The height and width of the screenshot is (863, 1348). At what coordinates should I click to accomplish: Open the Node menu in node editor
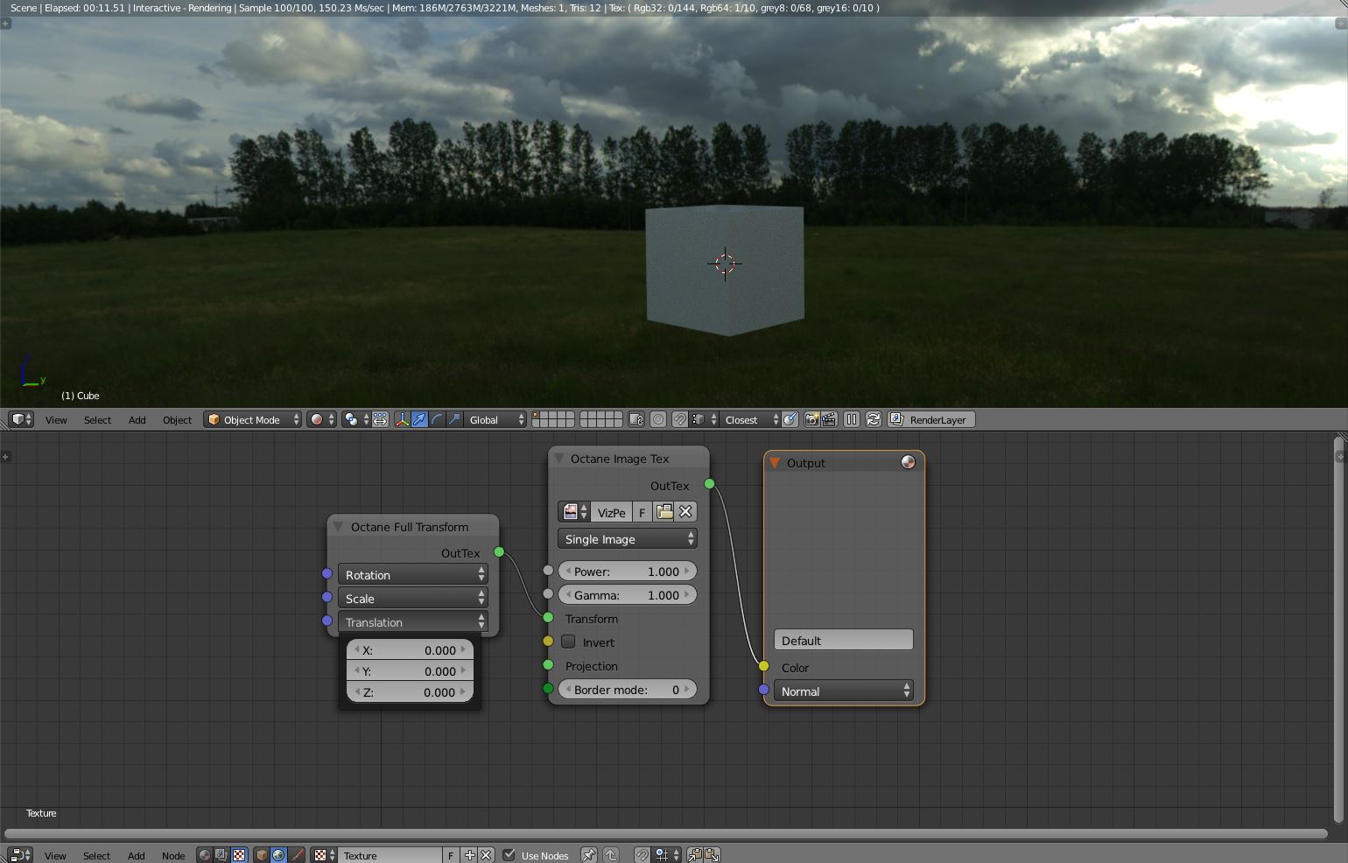(173, 855)
